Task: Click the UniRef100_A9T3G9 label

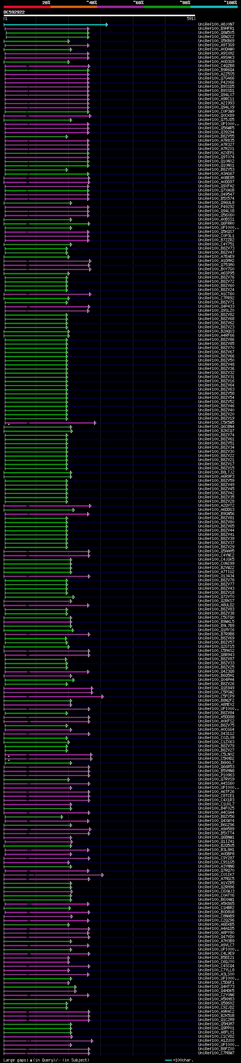Action: point(216,45)
